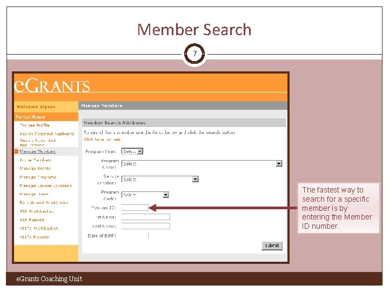This screenshot has width=389, height=292.
Task: Click the orange marker beside Manage Members
Action: (17, 151)
